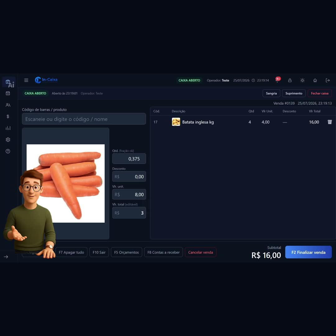
Task: Click code cell 17
Action: coord(155,122)
